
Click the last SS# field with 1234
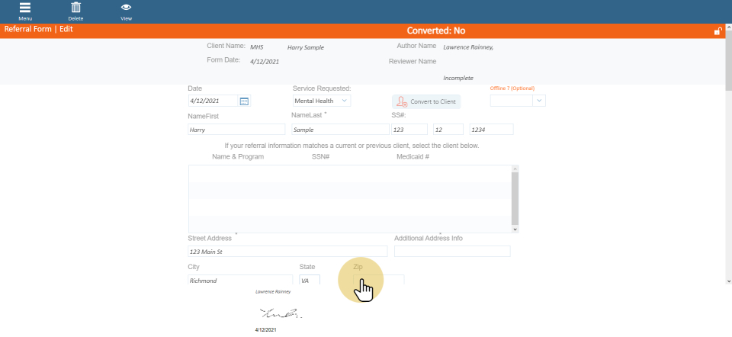(x=491, y=130)
